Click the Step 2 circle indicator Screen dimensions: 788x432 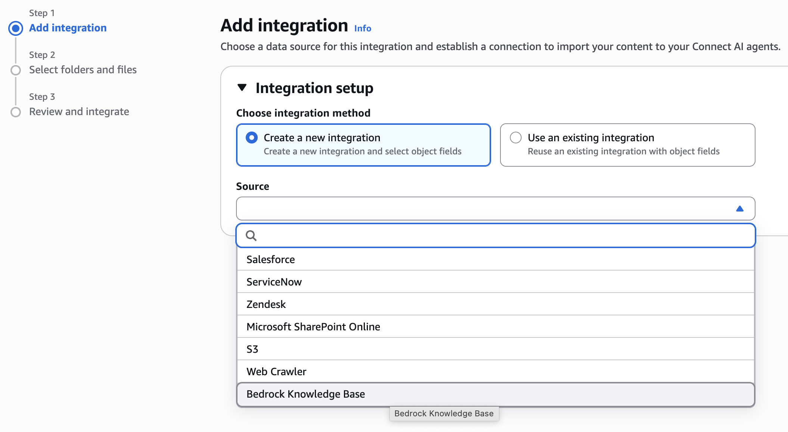pyautogui.click(x=16, y=70)
